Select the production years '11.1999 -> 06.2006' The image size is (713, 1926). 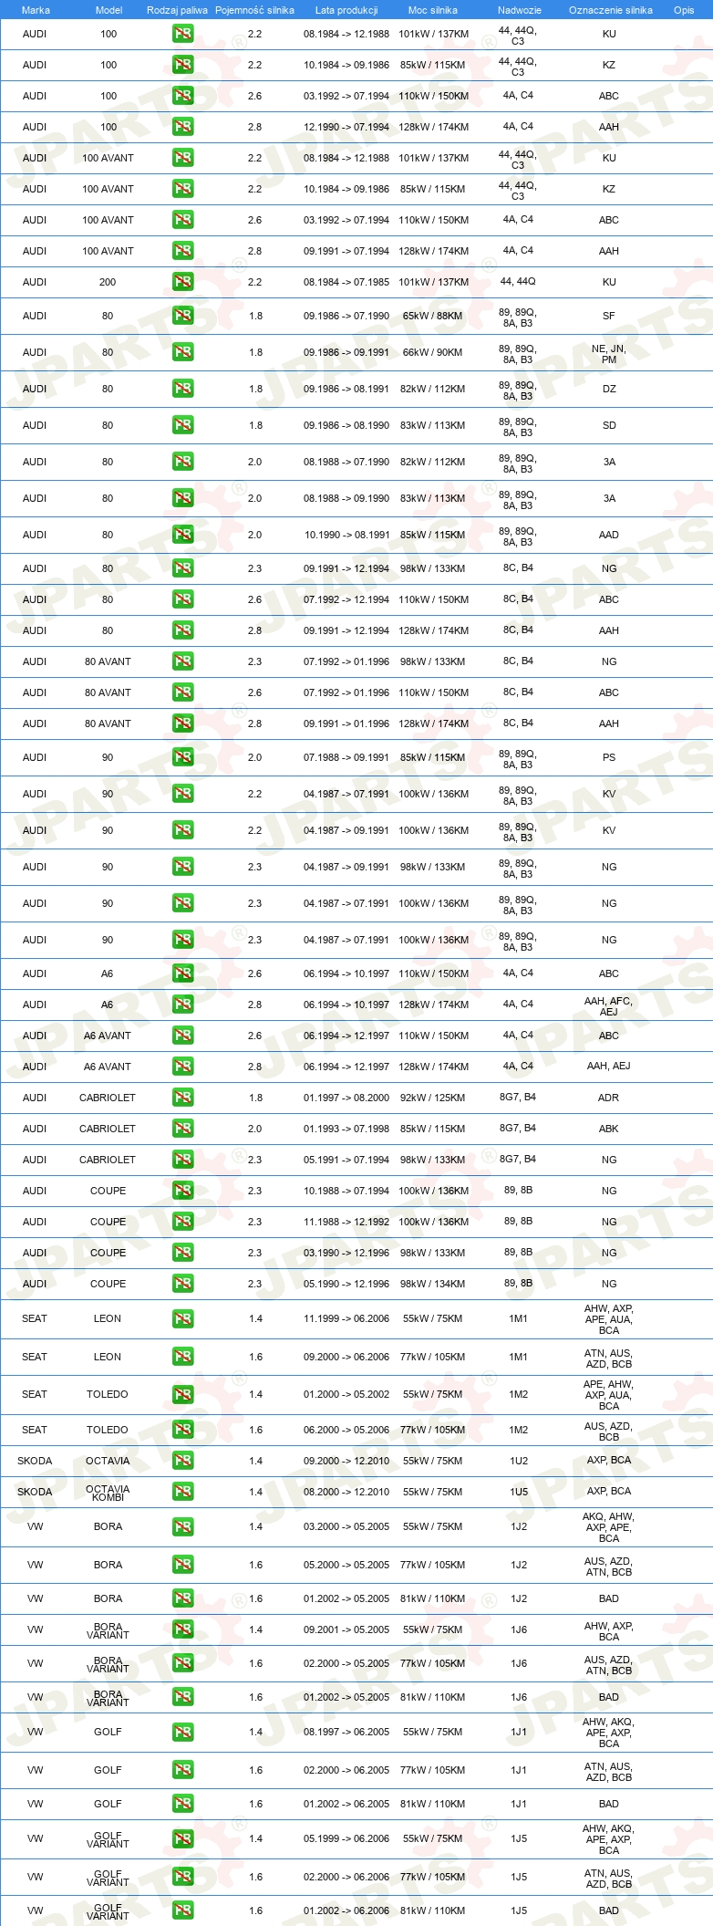point(346,1318)
